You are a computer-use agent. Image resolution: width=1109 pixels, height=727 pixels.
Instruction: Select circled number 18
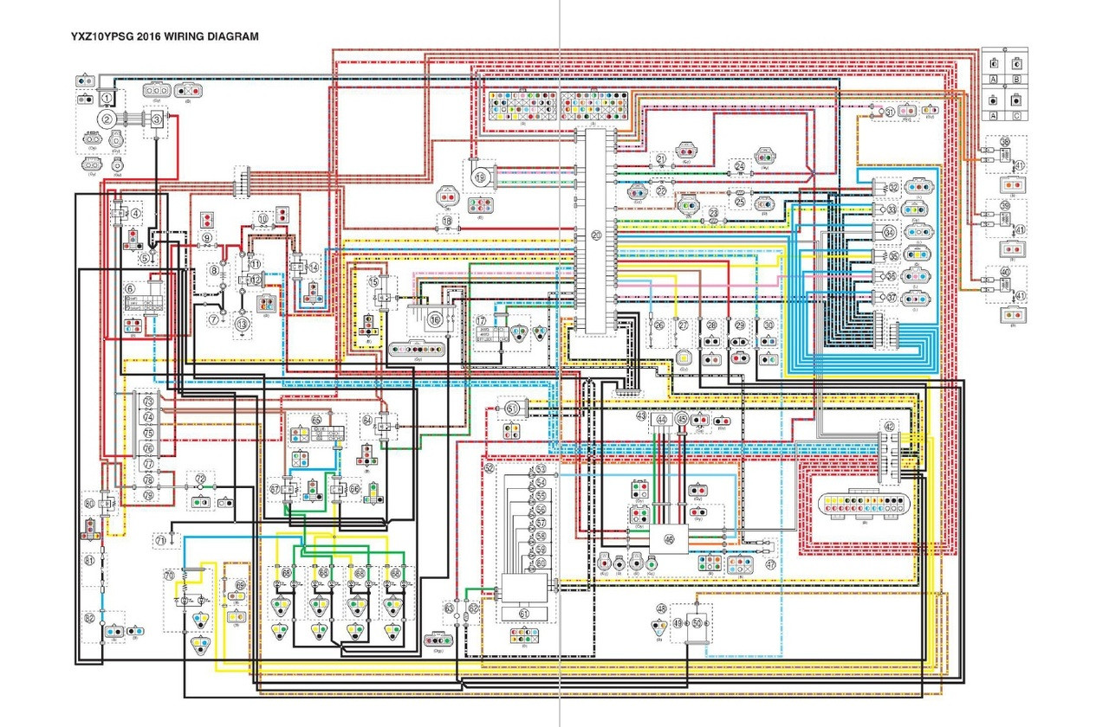click(x=447, y=222)
